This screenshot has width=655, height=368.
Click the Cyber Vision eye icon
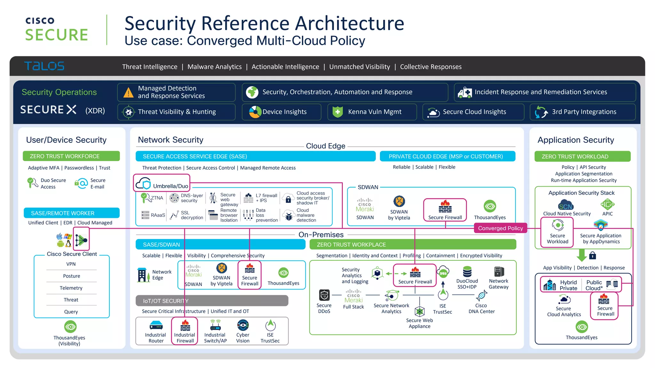pos(243,326)
